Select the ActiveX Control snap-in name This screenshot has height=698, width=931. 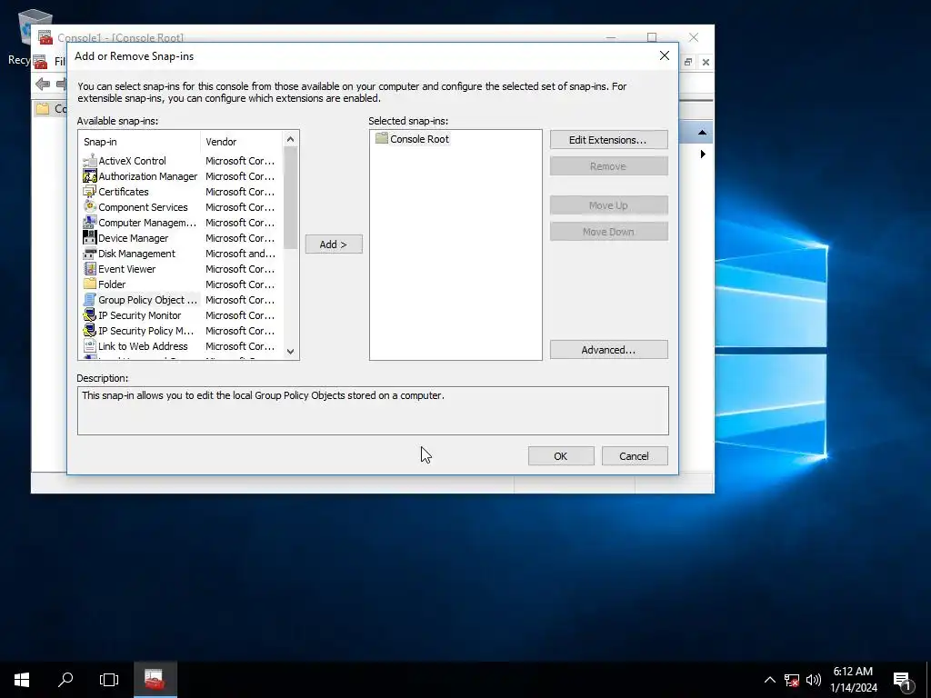pyautogui.click(x=132, y=160)
